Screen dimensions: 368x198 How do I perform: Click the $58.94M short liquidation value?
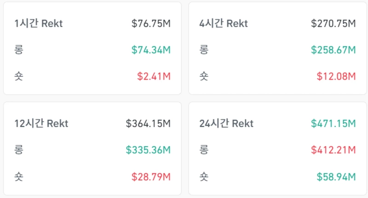tap(336, 176)
